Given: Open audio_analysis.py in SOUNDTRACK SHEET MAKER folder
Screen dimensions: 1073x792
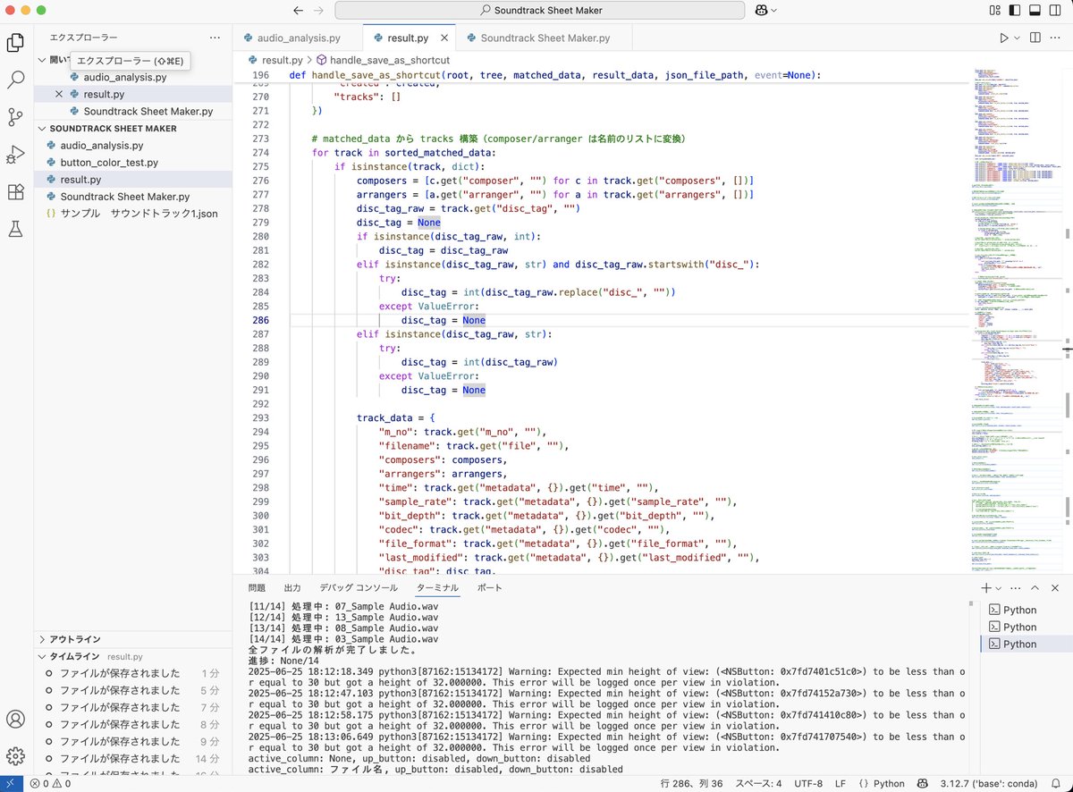Looking at the screenshot, I should [x=102, y=145].
